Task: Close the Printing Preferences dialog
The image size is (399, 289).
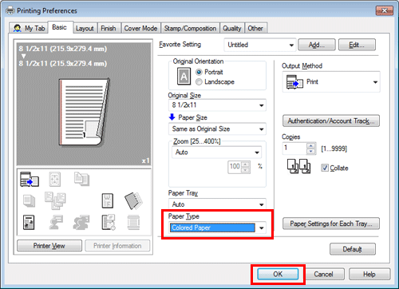Action: click(x=385, y=10)
